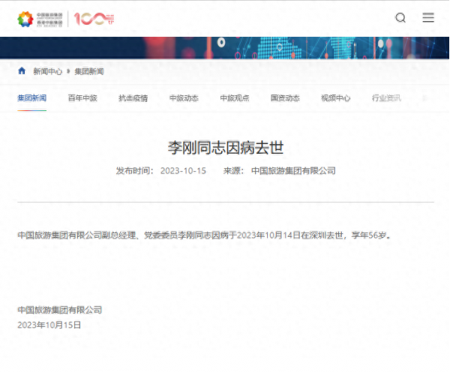
Task: Select the 中旅观点 tab
Action: point(235,98)
